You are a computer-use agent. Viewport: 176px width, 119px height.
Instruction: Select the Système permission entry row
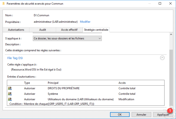click(x=86, y=94)
